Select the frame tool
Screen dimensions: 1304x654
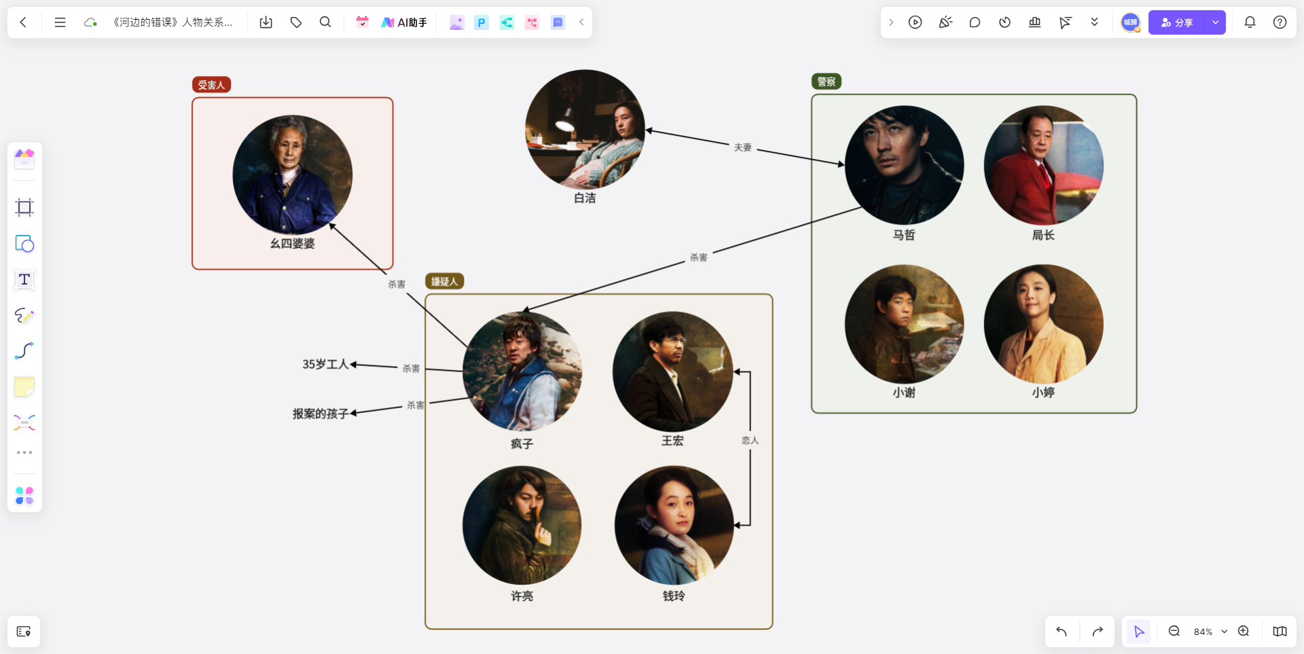point(24,207)
